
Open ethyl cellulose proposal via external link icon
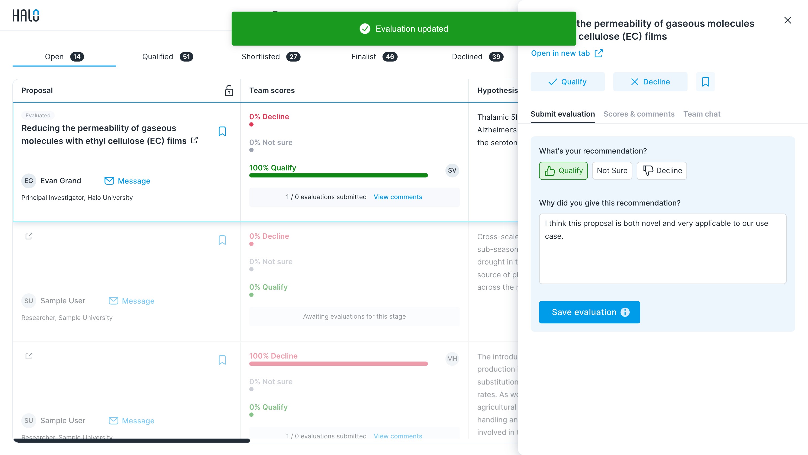click(x=194, y=140)
